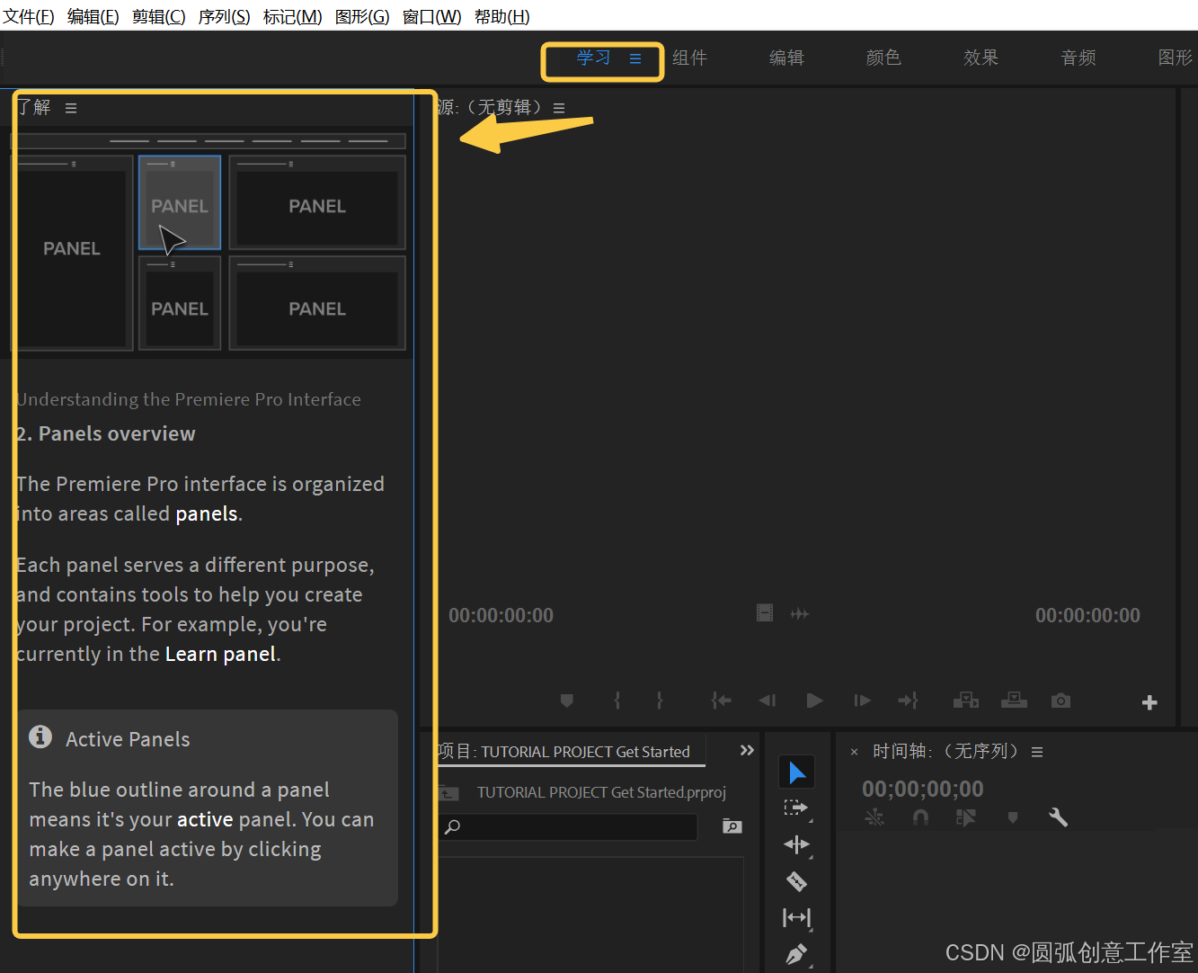Switch to the 音频 workspace
Viewport: 1198px width, 973px height.
[x=1078, y=58]
